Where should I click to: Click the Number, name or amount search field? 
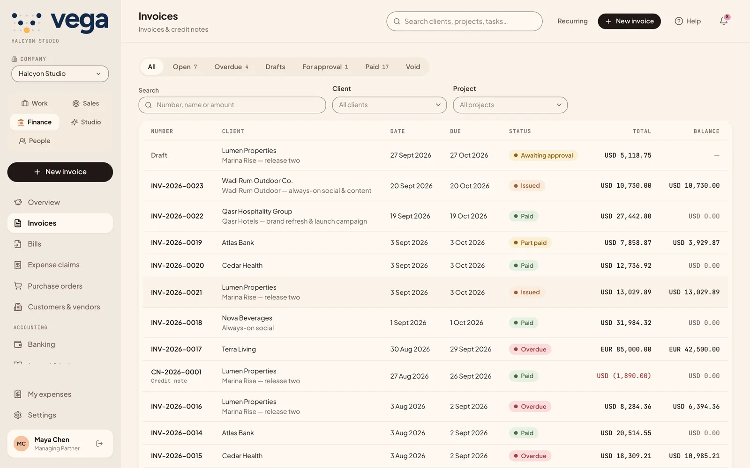232,105
